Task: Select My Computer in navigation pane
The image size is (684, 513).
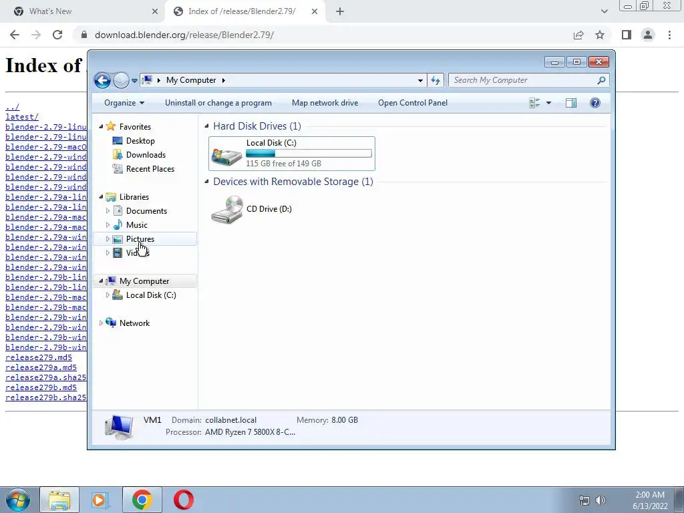Action: (144, 281)
